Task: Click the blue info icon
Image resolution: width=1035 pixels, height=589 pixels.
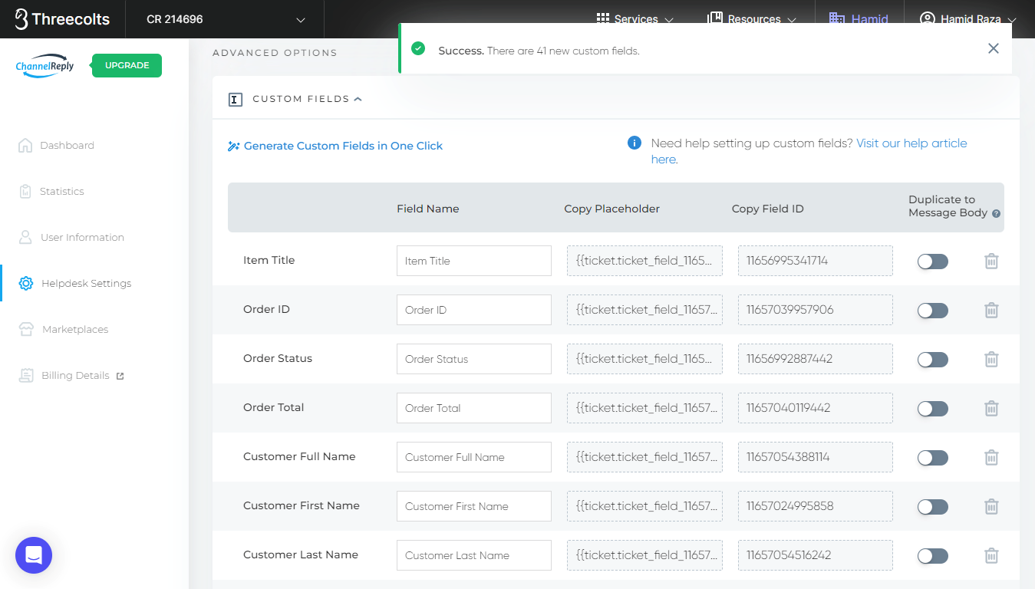Action: point(635,143)
